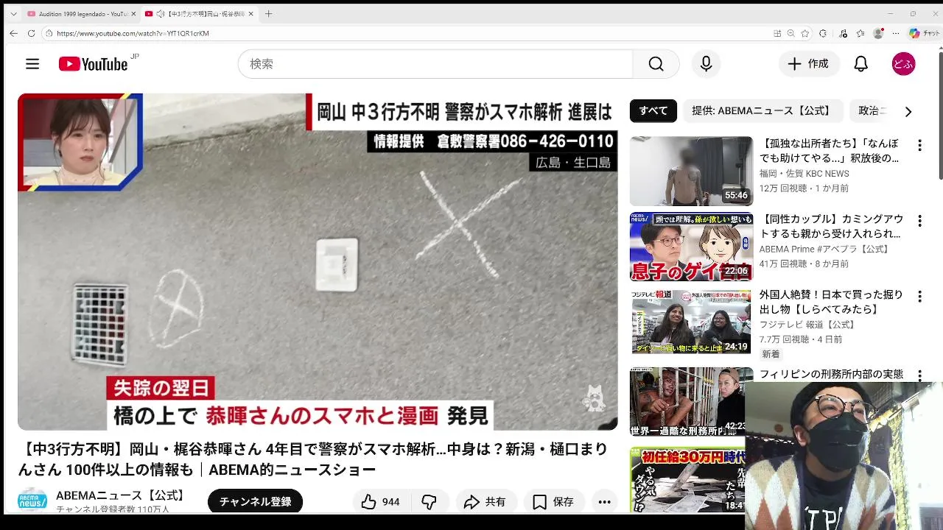Open the notifications bell

[x=860, y=64]
